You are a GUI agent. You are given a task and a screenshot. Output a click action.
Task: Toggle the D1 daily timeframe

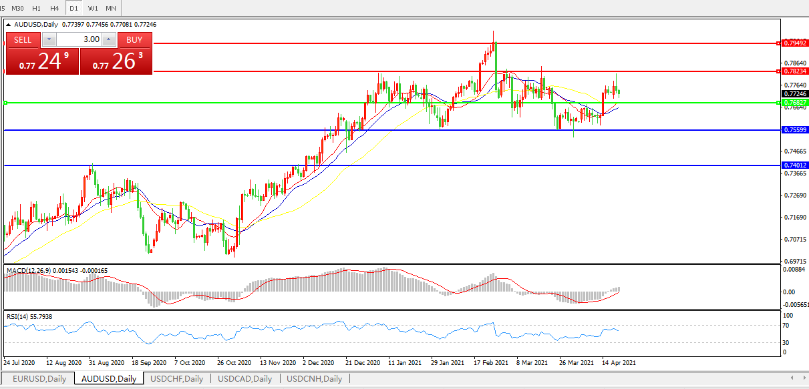point(73,8)
